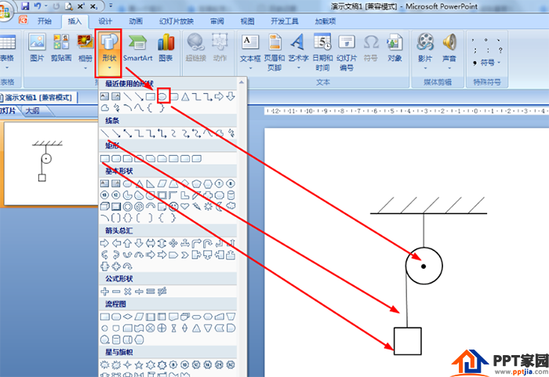The width and height of the screenshot is (549, 377).
Task: Select the 5-point star shape
Action: tap(139, 364)
